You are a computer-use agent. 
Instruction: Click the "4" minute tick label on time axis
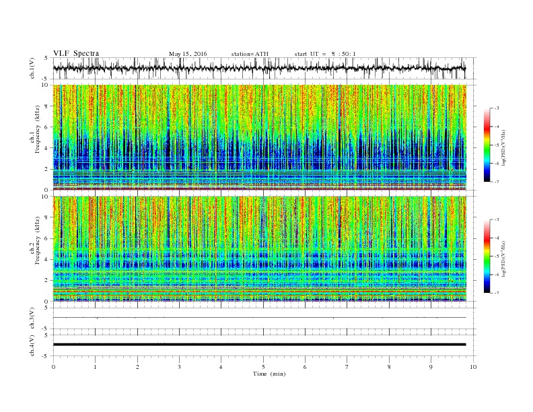tap(221, 367)
